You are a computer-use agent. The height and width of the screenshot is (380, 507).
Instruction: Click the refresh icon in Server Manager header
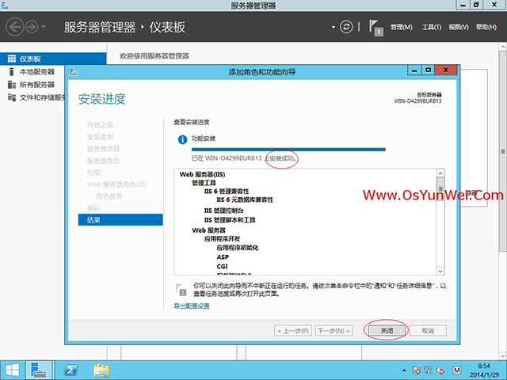coord(346,27)
